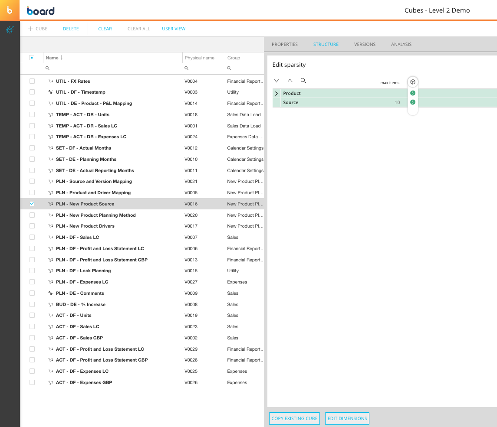This screenshot has width=497, height=427.
Task: Open the Versions tab
Action: (365, 44)
